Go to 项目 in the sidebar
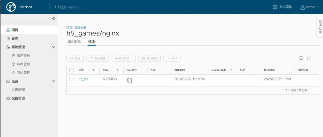323x137 pixels. (x=29, y=30)
